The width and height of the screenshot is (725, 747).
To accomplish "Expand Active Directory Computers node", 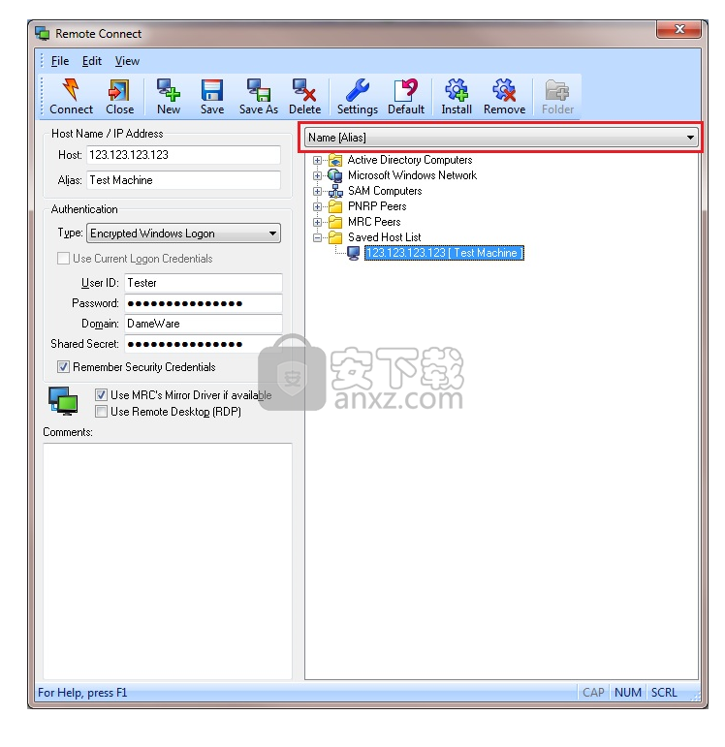I will tap(318, 161).
